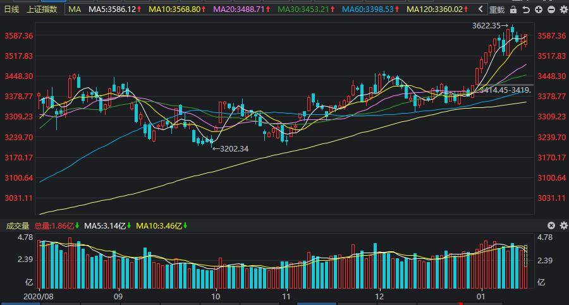The width and height of the screenshot is (569, 305).
Task: Click the 上证指数 index name
Action: (x=42, y=9)
